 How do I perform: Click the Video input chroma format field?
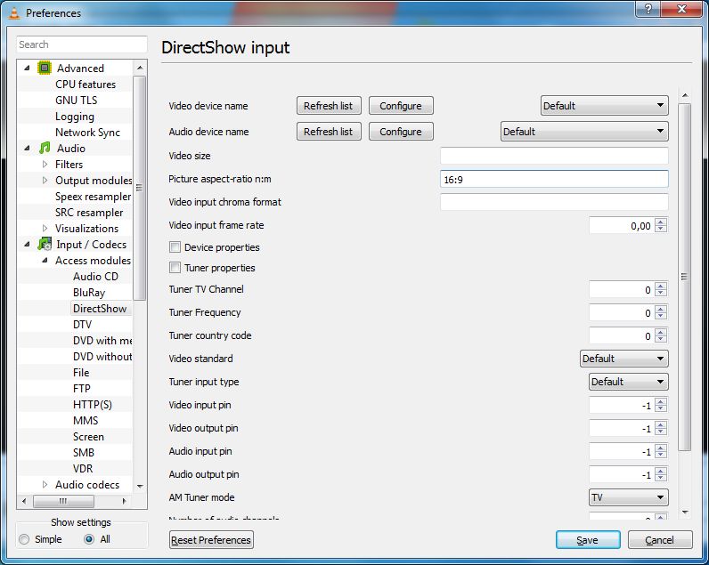coord(554,202)
